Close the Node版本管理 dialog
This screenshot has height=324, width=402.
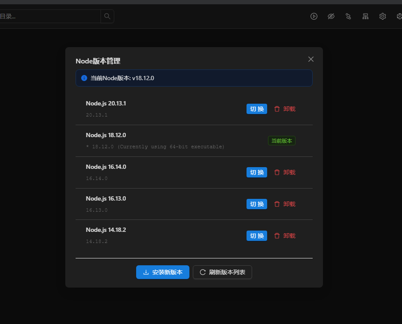[311, 59]
